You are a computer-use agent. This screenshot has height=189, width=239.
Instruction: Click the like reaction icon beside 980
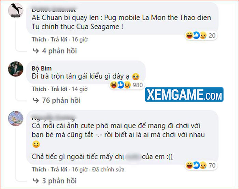tap(121, 85)
